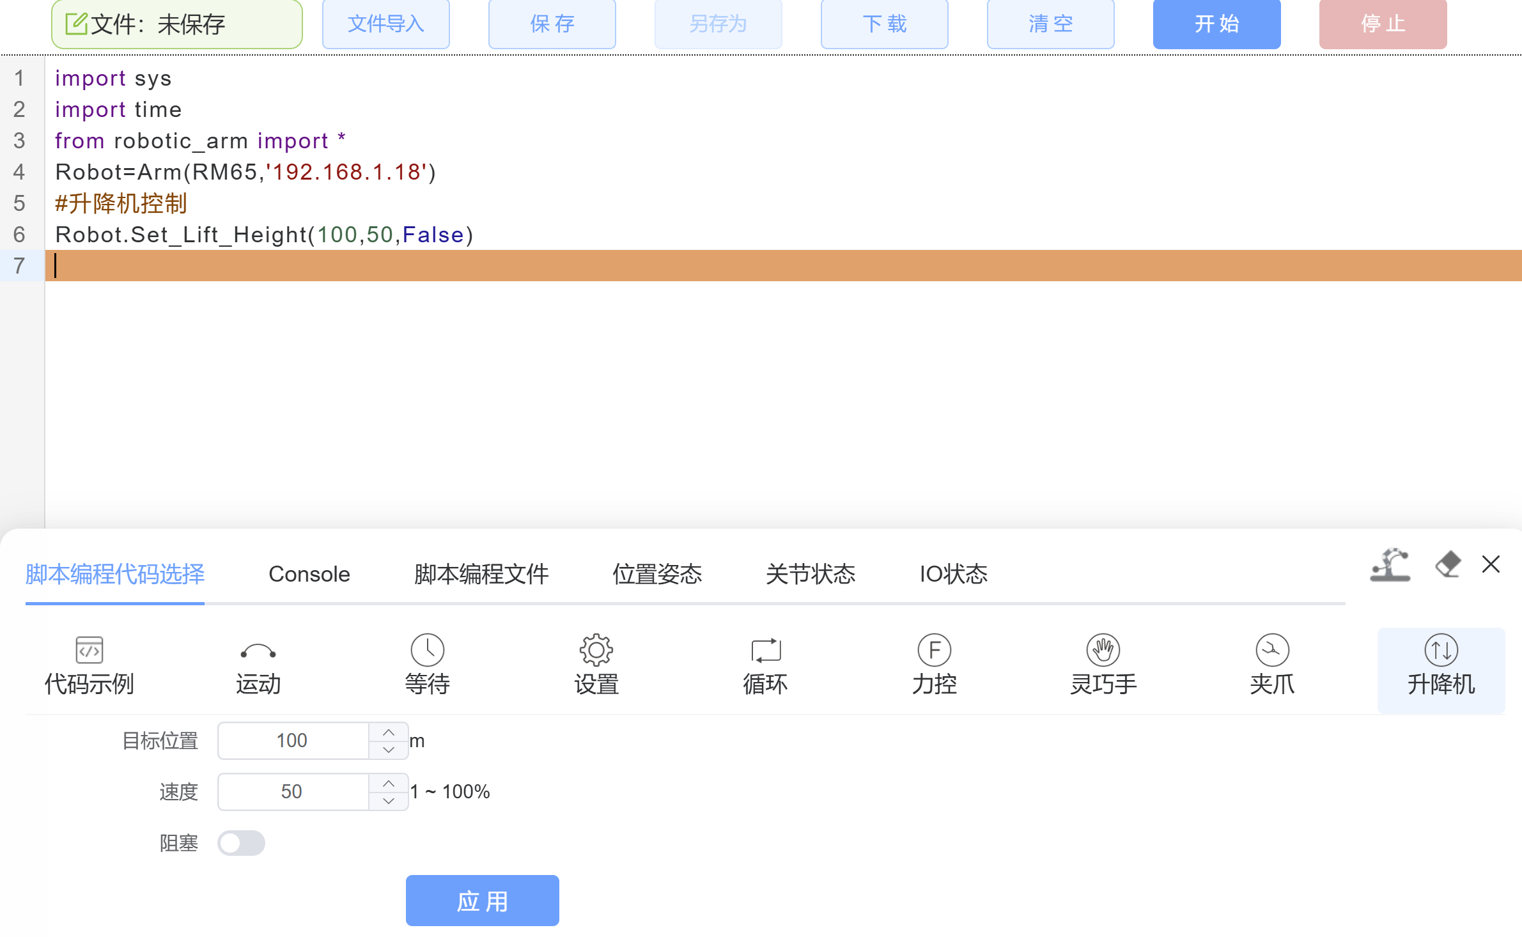Open the 循环 loop code category

[765, 665]
